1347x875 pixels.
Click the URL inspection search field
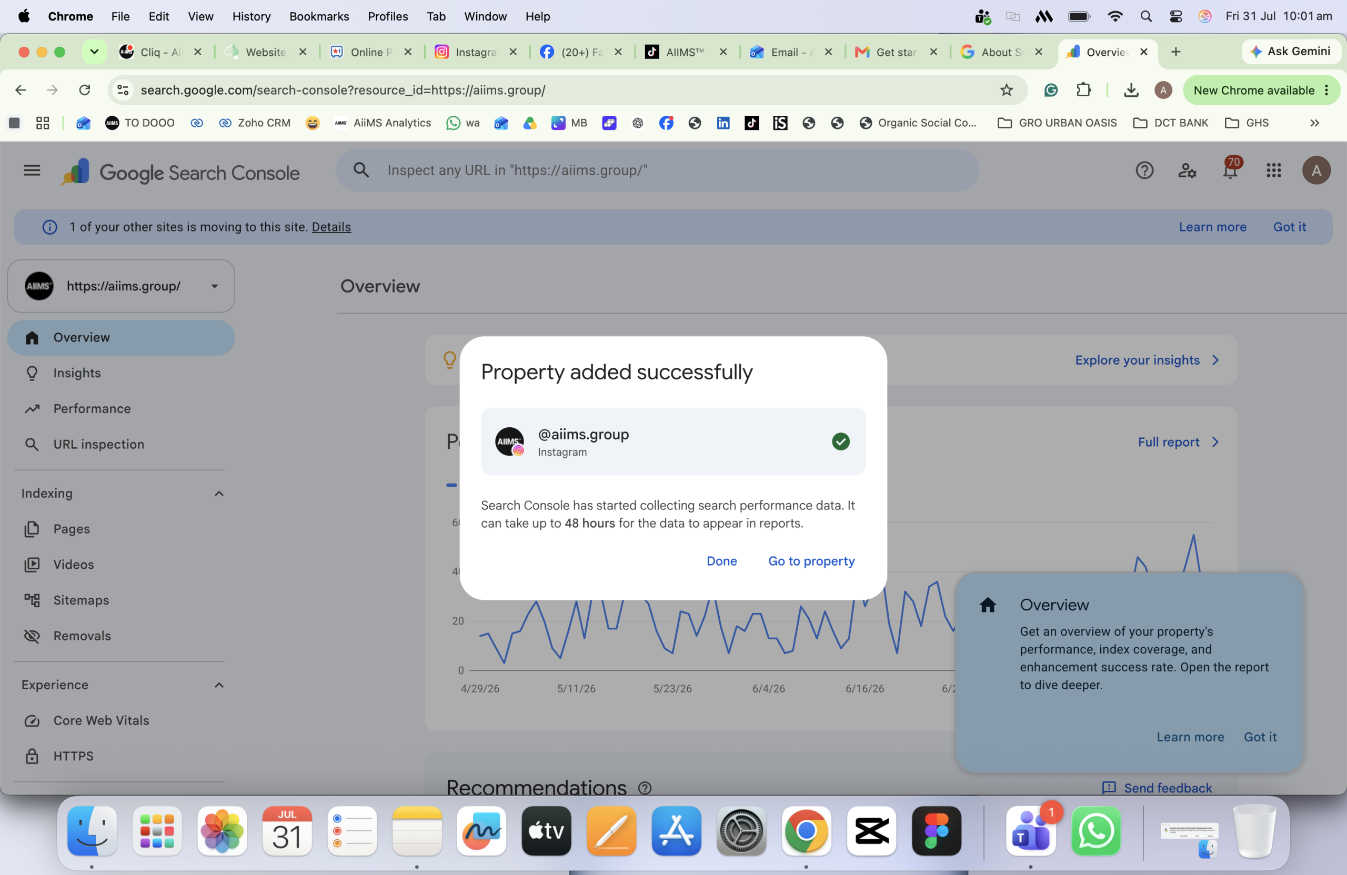(657, 170)
